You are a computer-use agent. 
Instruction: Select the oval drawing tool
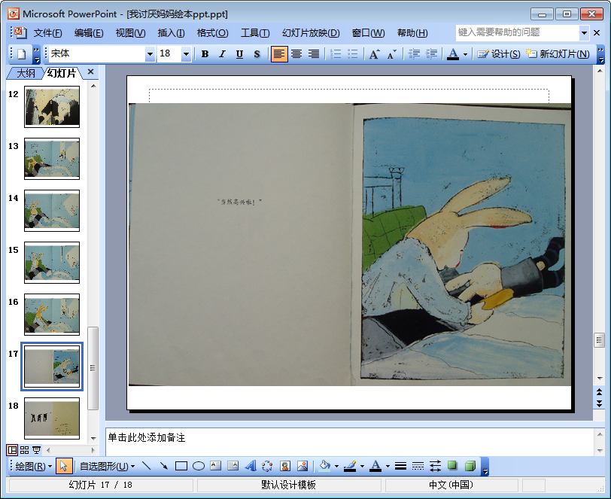pyautogui.click(x=199, y=466)
